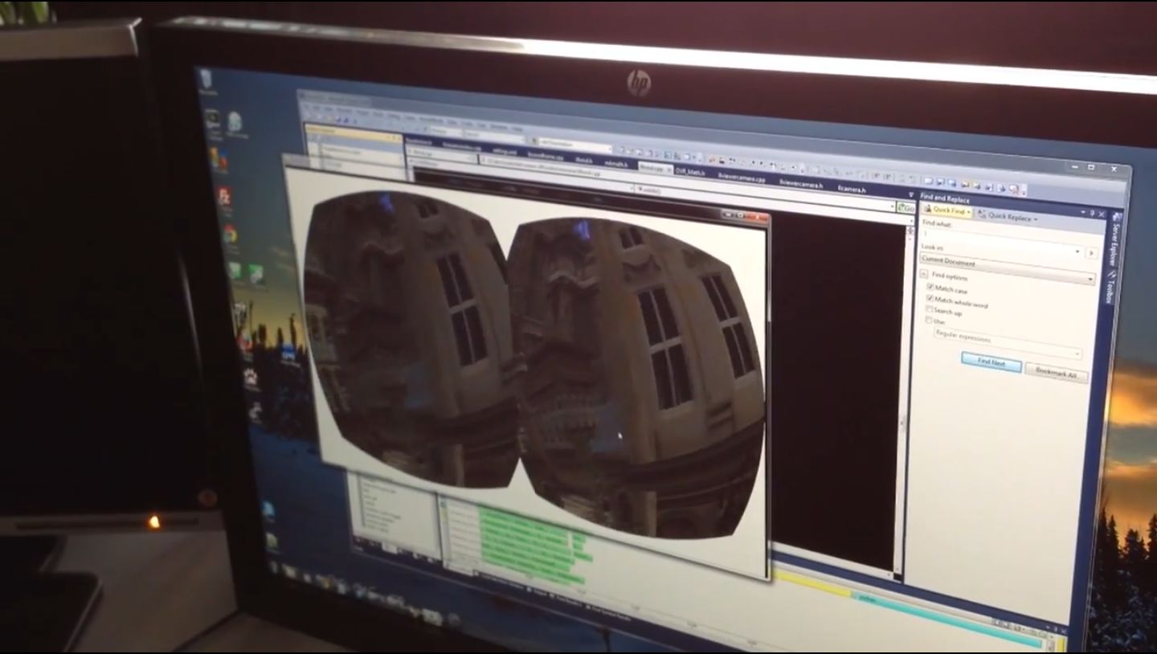Screen dimensions: 1157x654
Task: Open the Google Chrome desktop icon
Action: click(x=230, y=234)
